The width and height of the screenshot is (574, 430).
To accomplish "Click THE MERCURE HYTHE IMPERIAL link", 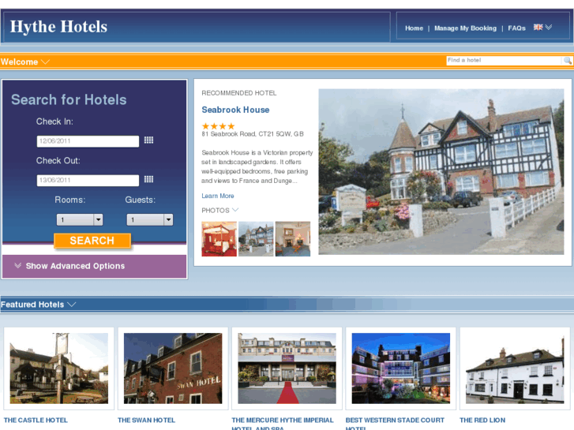I will pyautogui.click(x=283, y=424).
